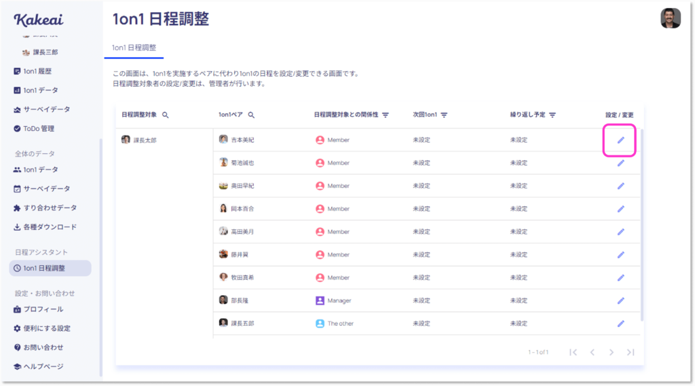Open ヘルプページ in the sidebar
This screenshot has height=386, width=695.
pos(43,366)
